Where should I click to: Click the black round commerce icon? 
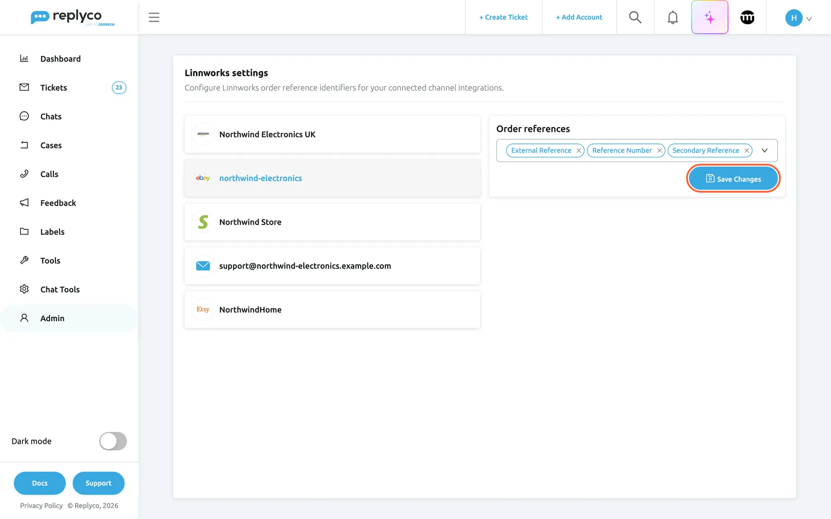click(747, 18)
